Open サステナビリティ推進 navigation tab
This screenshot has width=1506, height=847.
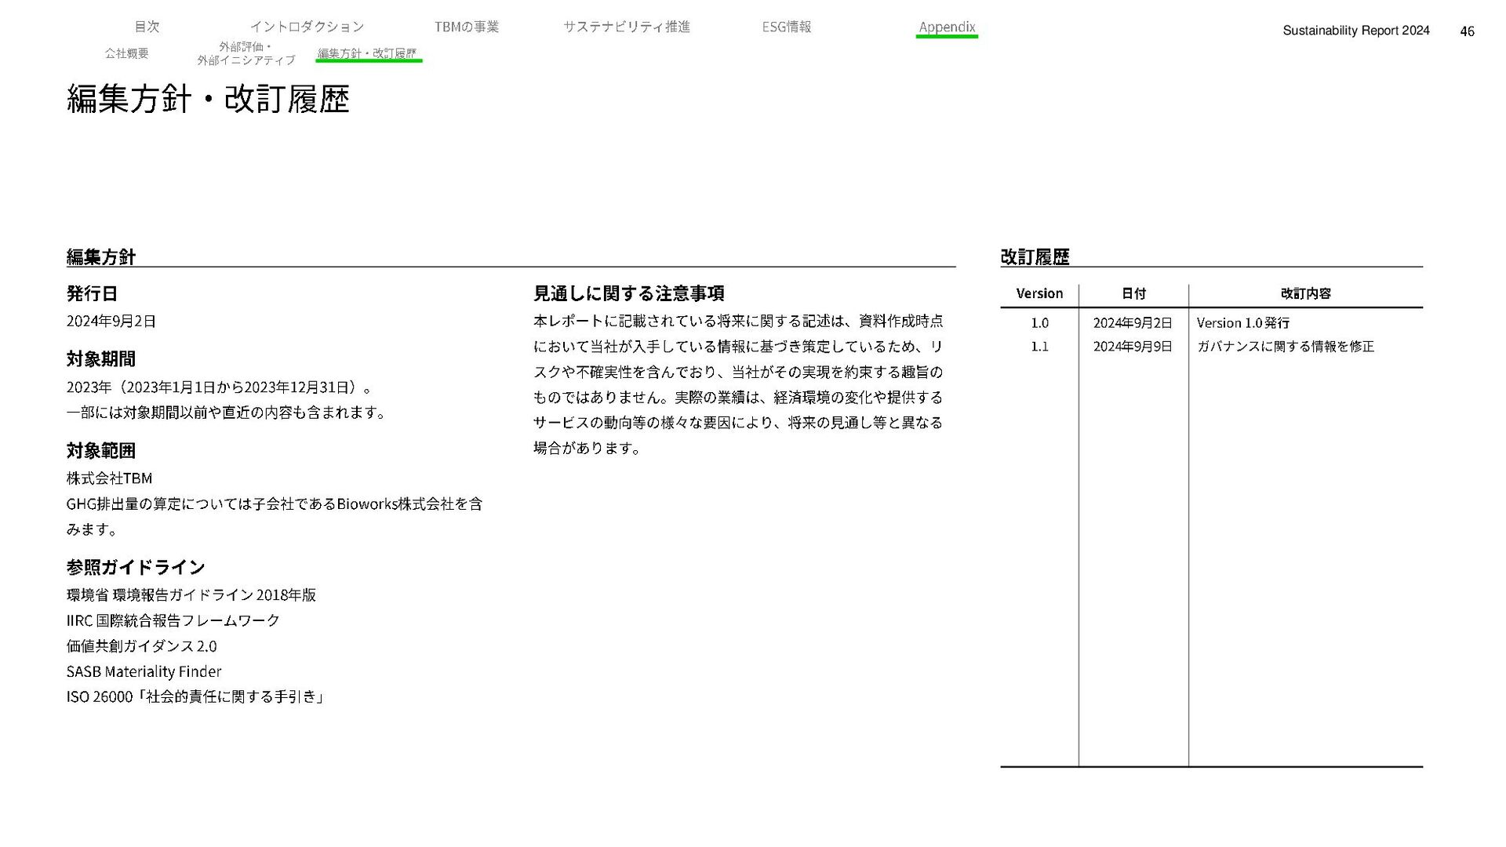[x=626, y=27]
